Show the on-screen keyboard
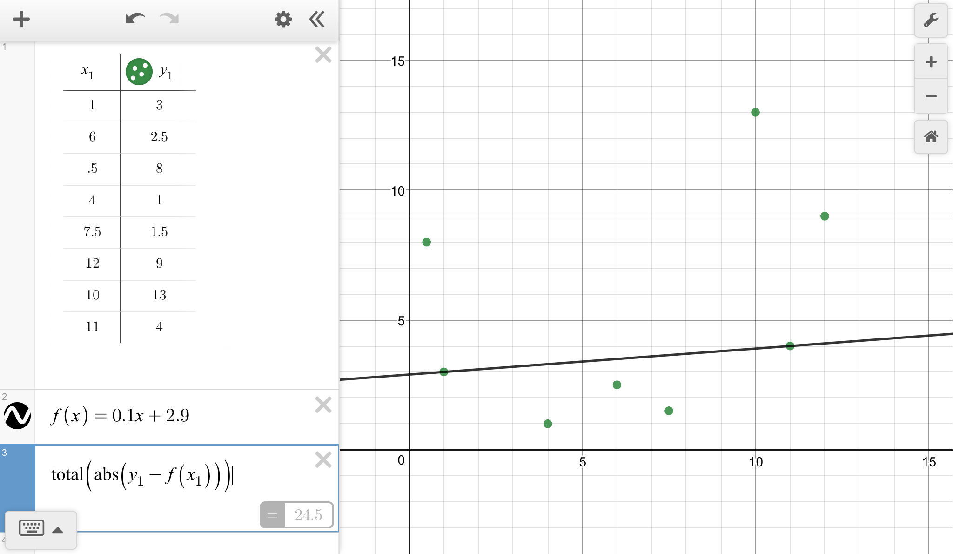The width and height of the screenshot is (953, 554). pos(31,528)
